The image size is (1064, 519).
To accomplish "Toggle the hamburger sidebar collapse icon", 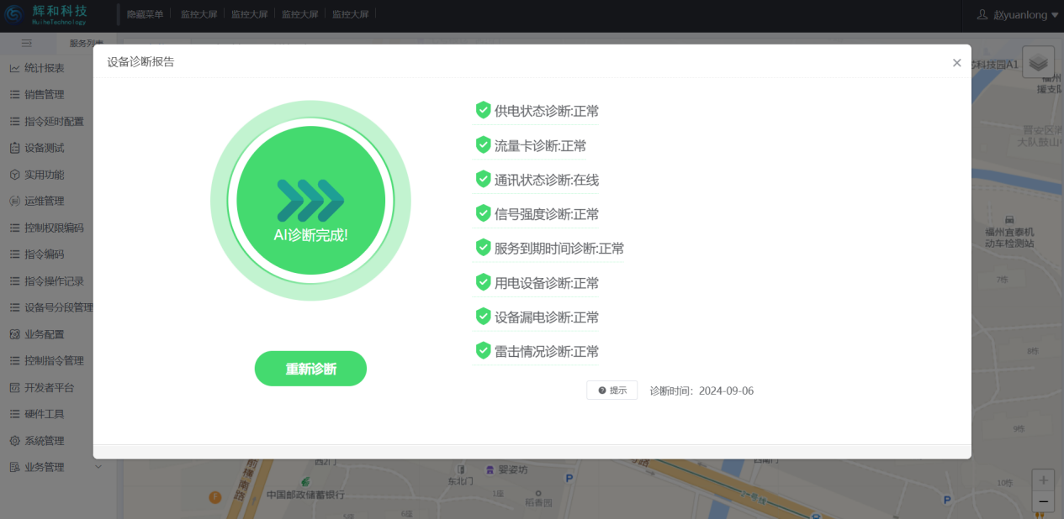I will pos(27,43).
